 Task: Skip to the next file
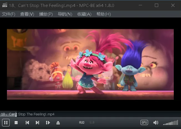click(x=37, y=122)
